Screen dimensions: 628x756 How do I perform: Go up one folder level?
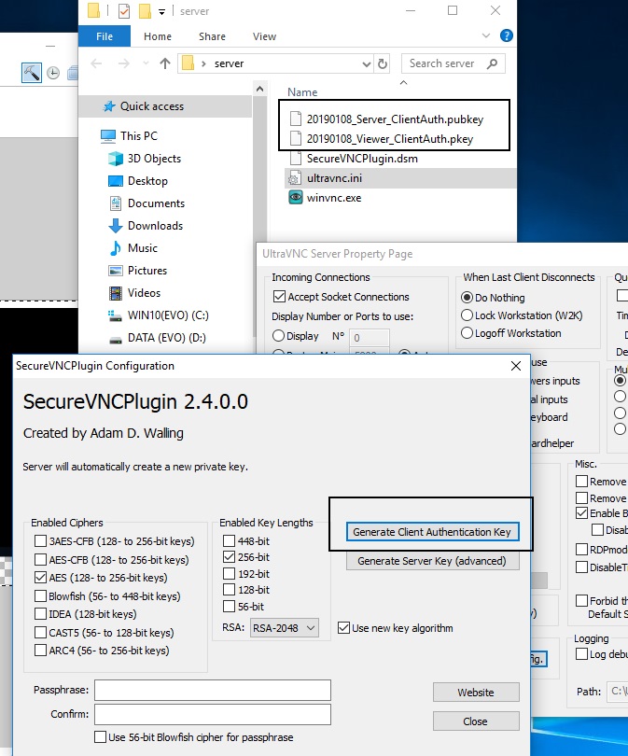[165, 63]
